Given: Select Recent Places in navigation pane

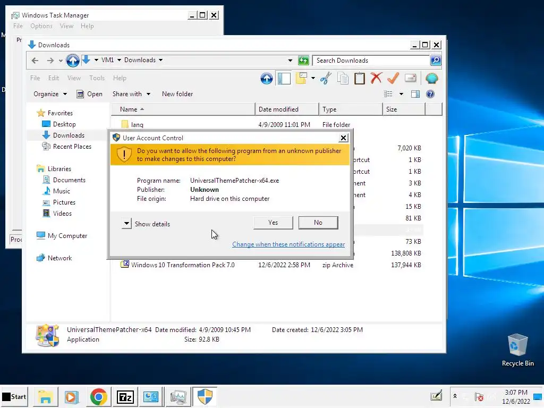Looking at the screenshot, I should [66, 147].
